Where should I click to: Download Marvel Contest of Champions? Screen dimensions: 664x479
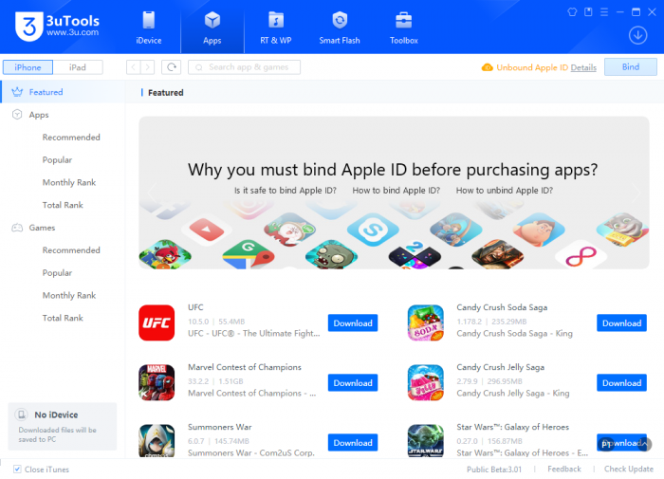tap(353, 383)
